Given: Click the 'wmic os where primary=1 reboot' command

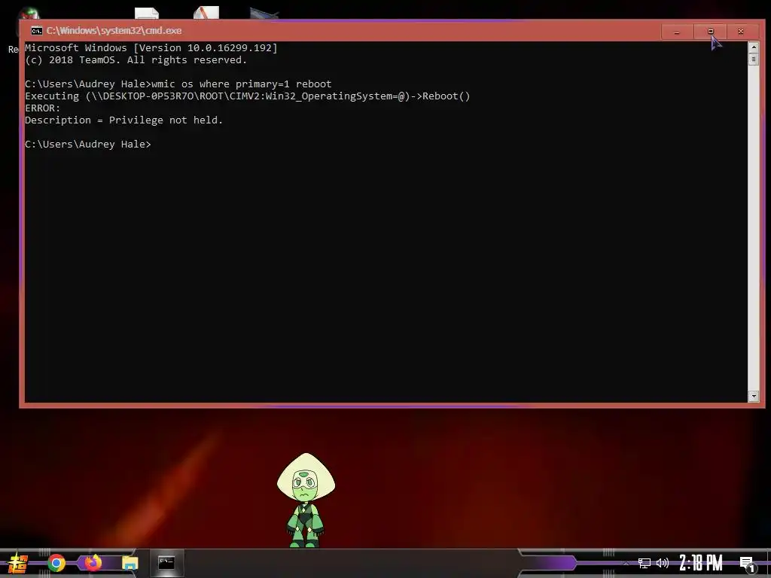Looking at the screenshot, I should pyautogui.click(x=242, y=84).
